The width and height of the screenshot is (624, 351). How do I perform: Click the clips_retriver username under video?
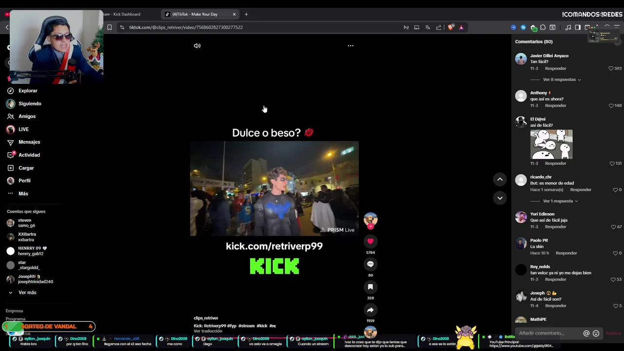pos(206,318)
